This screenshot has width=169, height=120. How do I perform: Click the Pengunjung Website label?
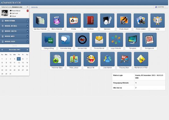pyautogui.click(x=121, y=83)
